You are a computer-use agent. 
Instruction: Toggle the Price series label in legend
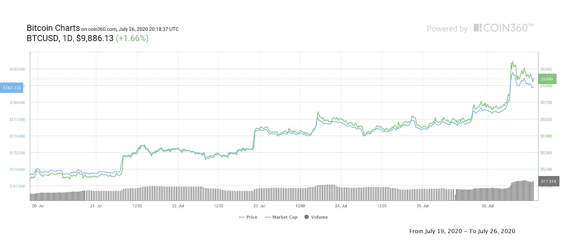[252, 217]
